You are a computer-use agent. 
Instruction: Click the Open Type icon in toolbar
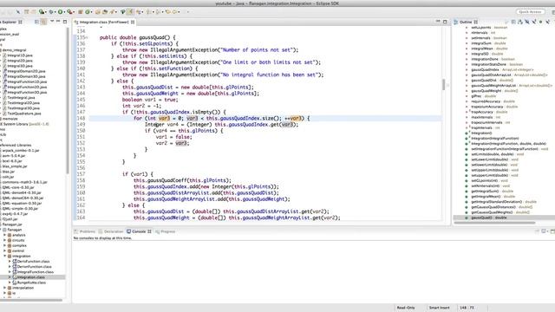coord(97,11)
